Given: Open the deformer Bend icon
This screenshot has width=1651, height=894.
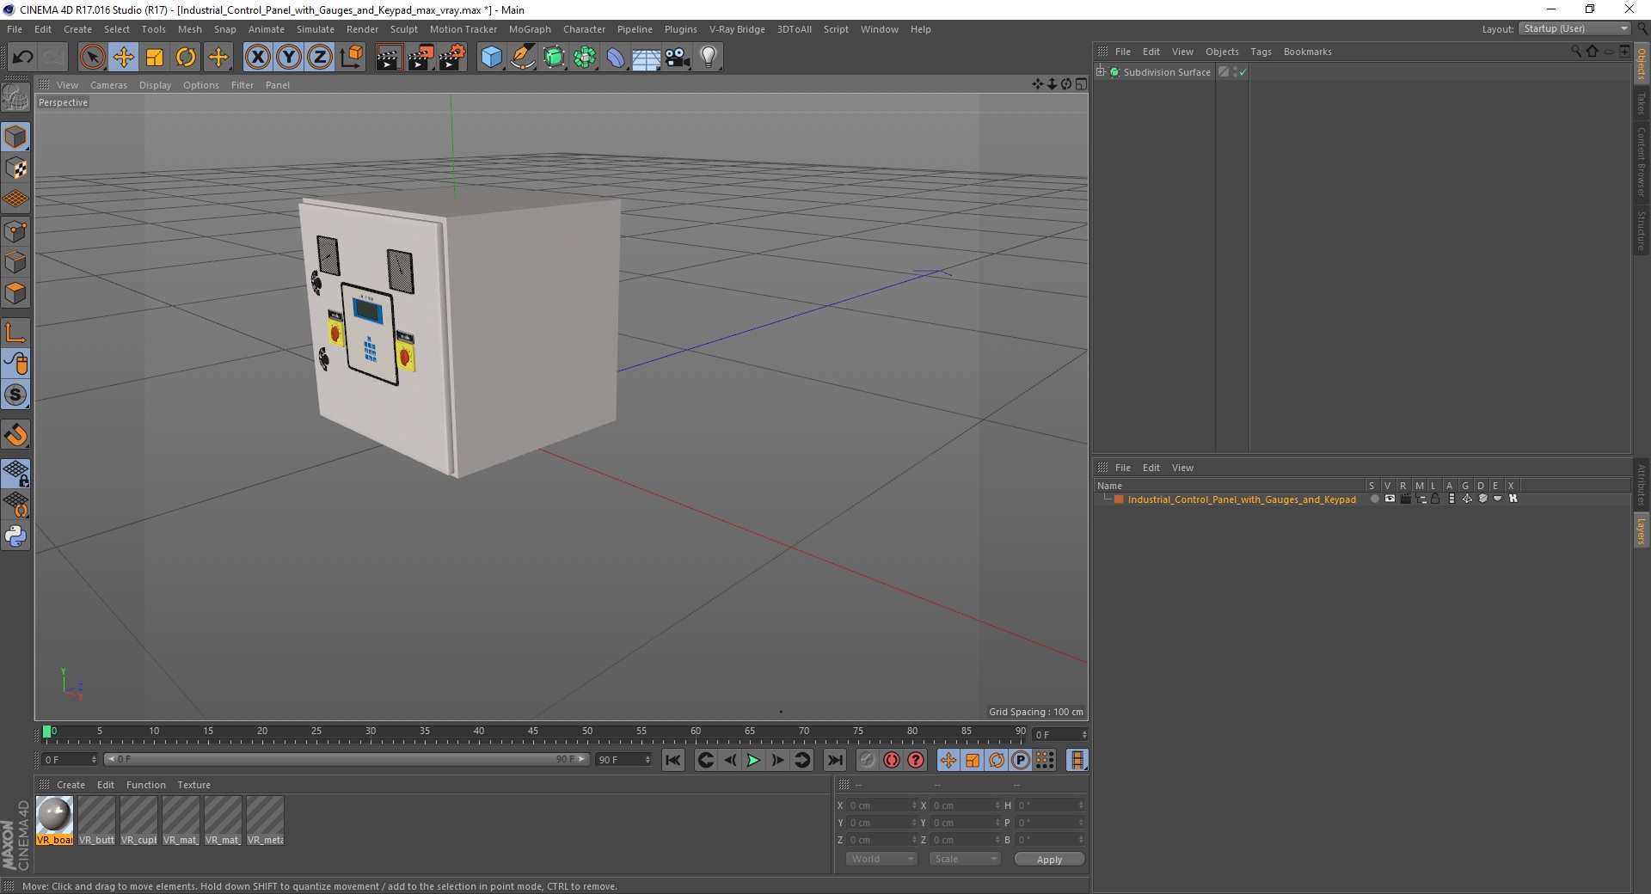Looking at the screenshot, I should [x=616, y=58].
